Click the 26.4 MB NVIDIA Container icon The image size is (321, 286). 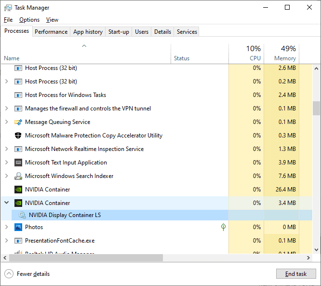(x=18, y=190)
